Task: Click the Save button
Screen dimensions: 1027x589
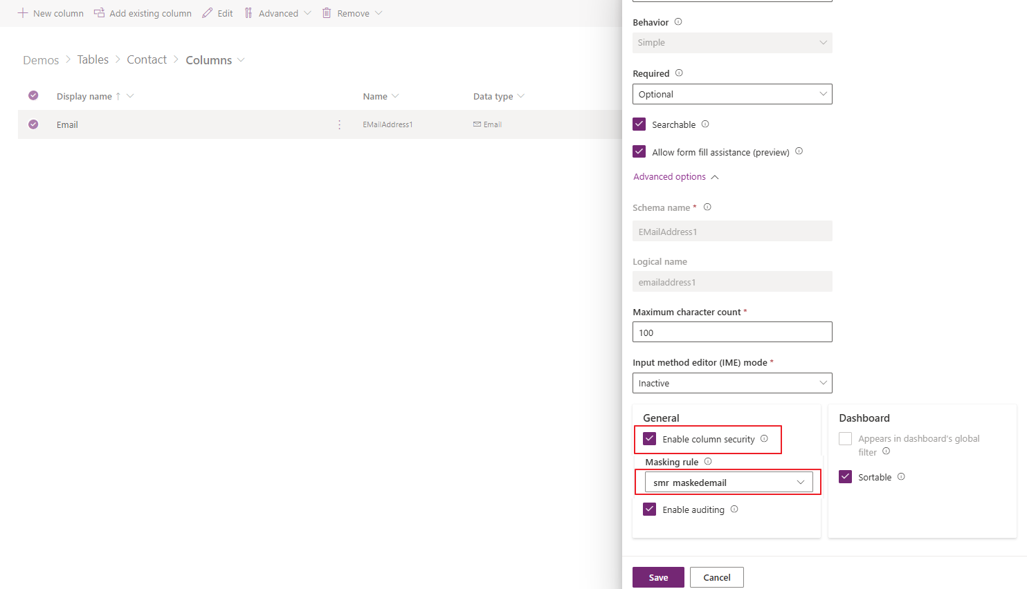Action: click(658, 577)
